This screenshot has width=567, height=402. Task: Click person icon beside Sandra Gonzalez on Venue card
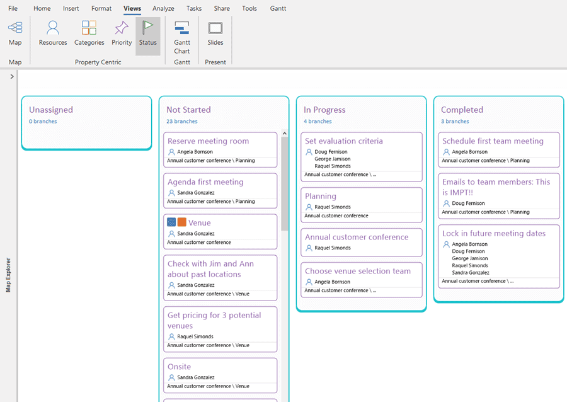coord(172,234)
